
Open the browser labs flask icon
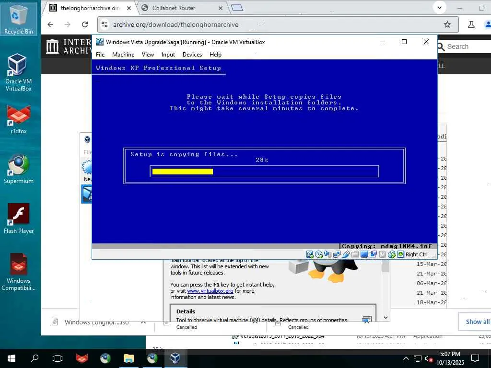coord(471,24)
